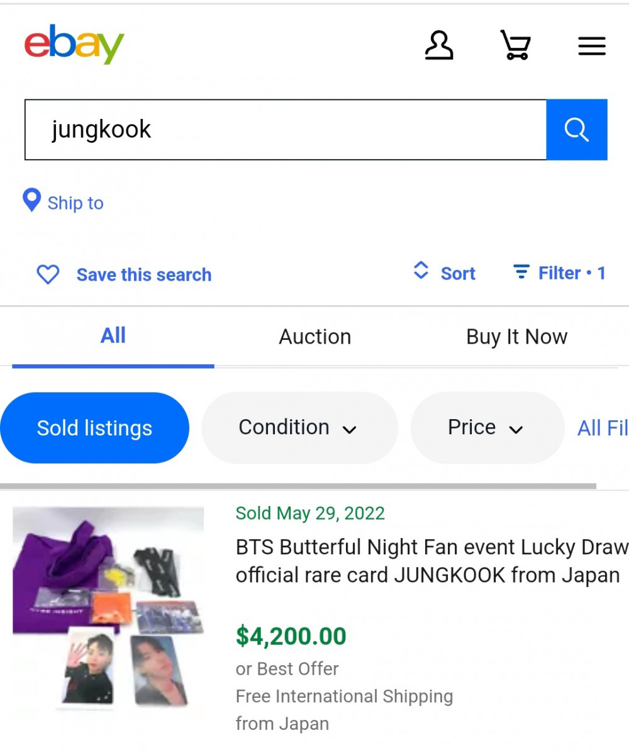Click the blue magnifier search button

tap(577, 130)
